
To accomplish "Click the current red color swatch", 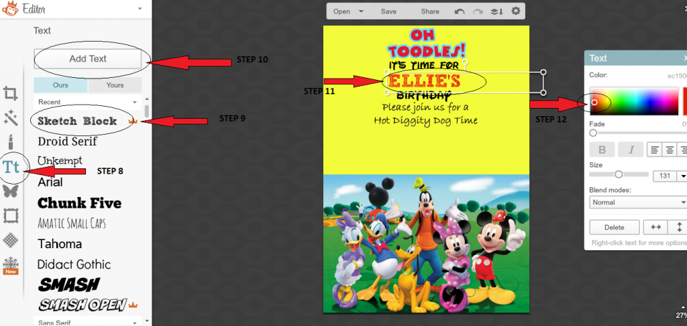I will [x=685, y=101].
